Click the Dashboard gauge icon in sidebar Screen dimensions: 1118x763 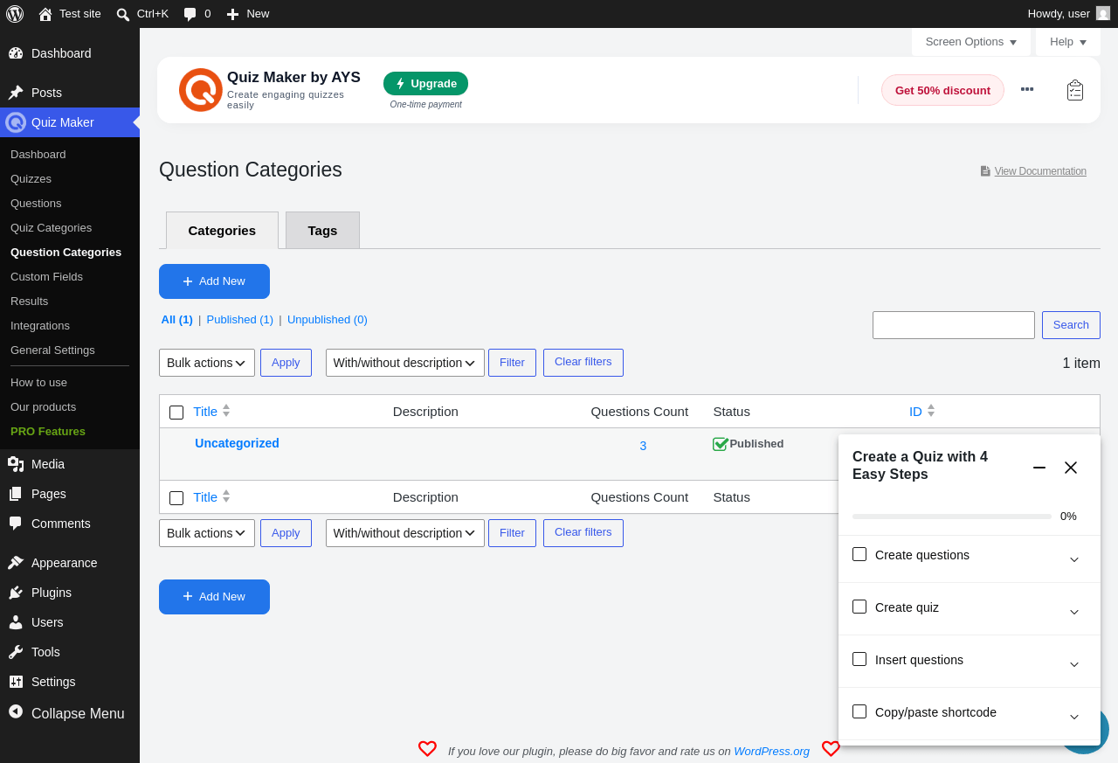pos(16,53)
